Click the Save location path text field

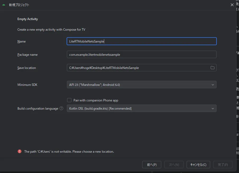click(x=137, y=68)
